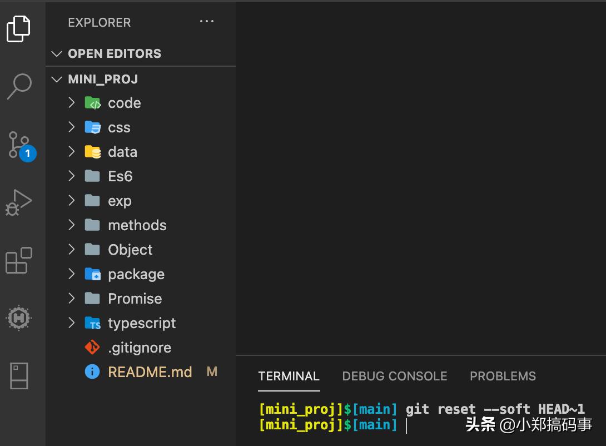Expand the methods folder chevron
606x446 pixels.
click(x=72, y=225)
